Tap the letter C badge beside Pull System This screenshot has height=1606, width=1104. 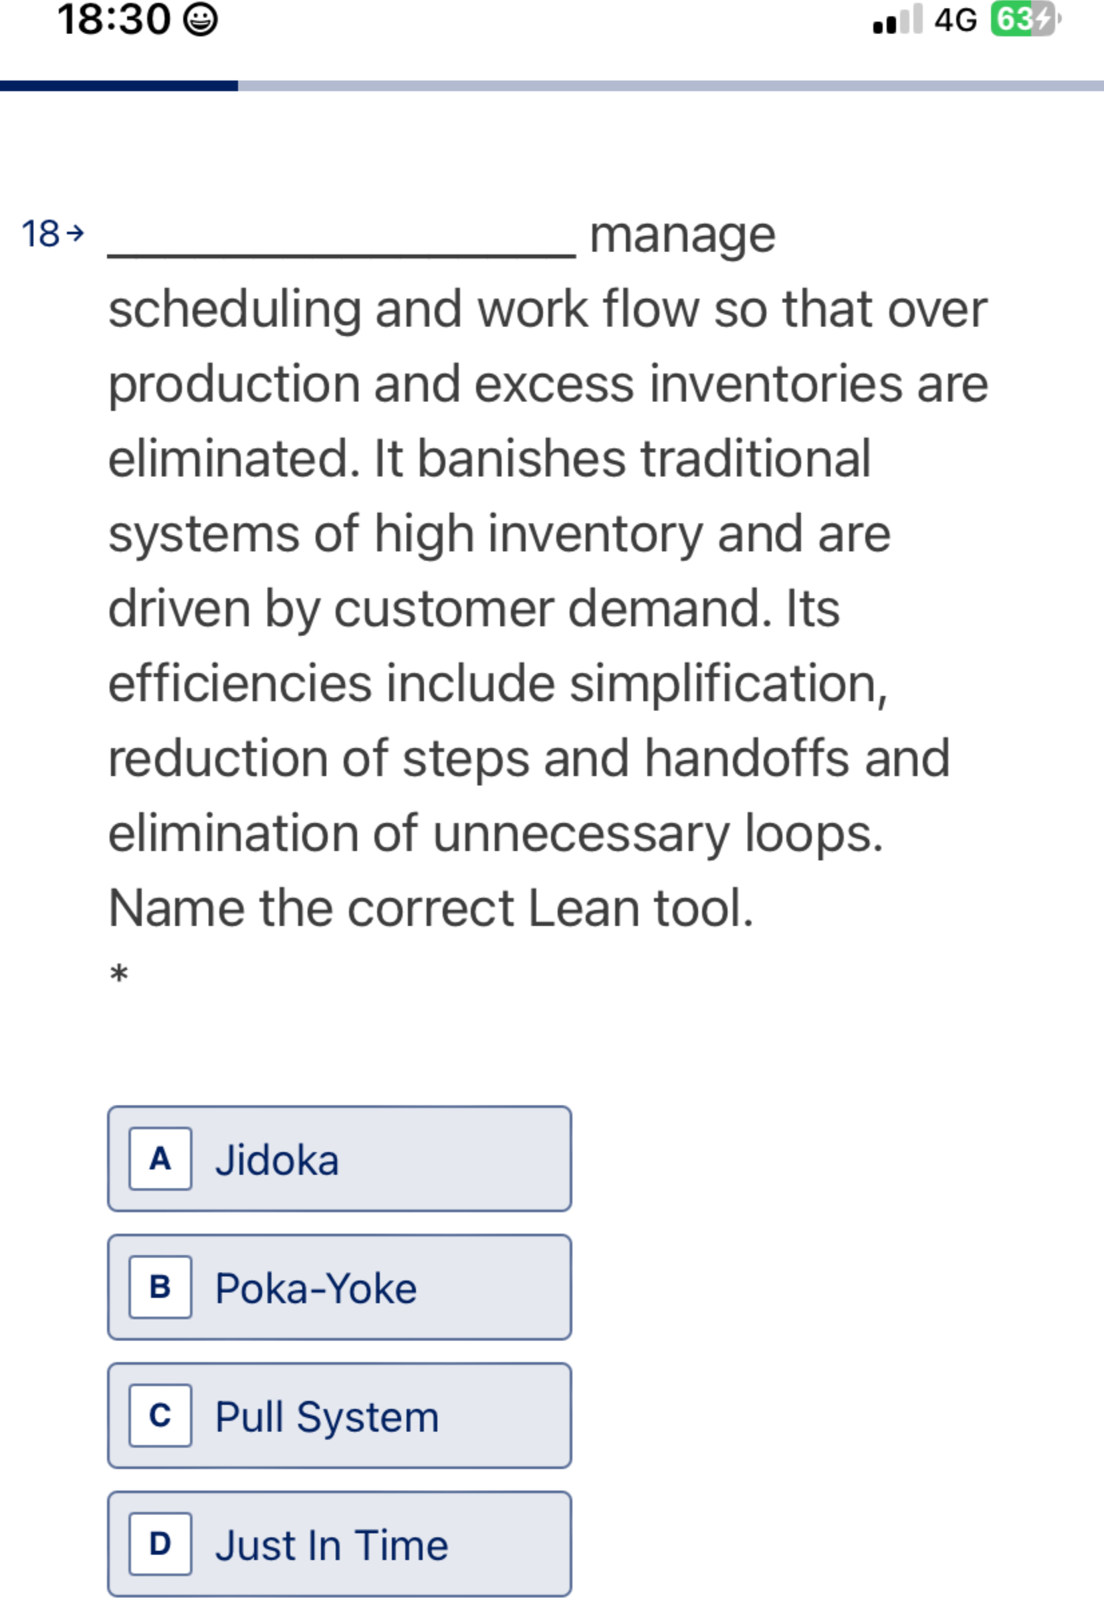point(160,1417)
